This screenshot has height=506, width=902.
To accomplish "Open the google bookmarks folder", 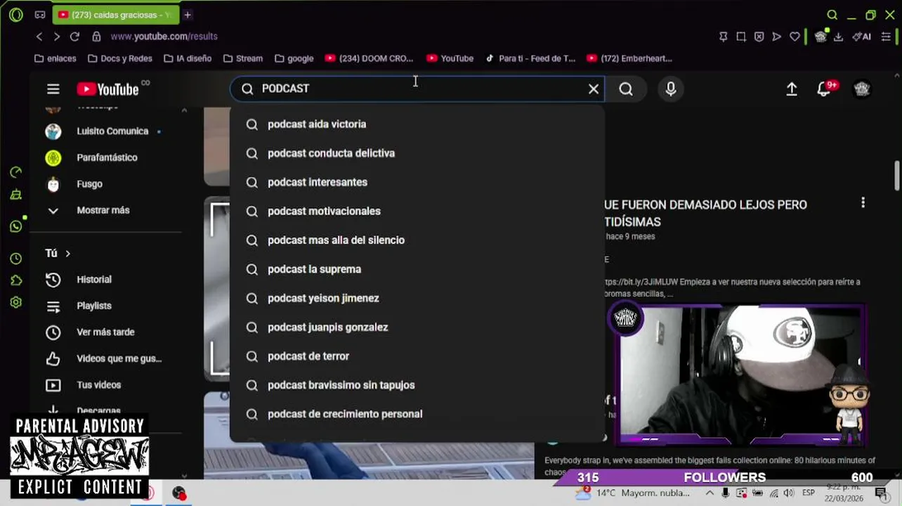I will tap(294, 58).
